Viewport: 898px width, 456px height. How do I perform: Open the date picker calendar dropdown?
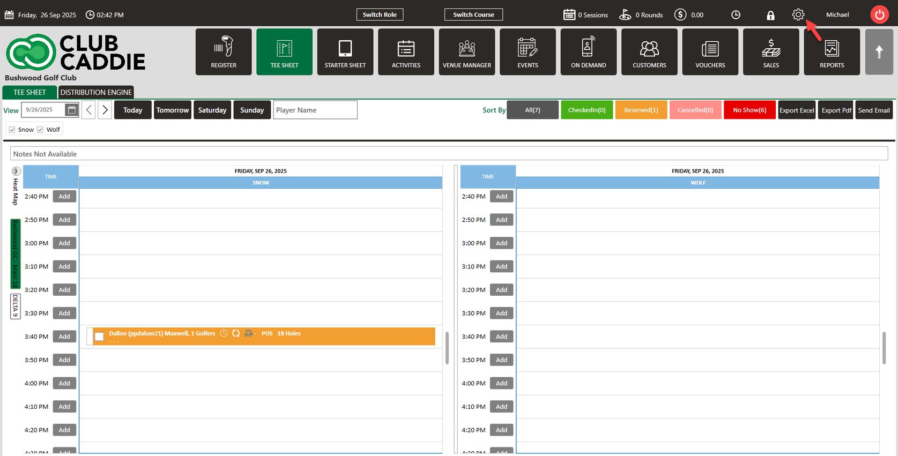(x=71, y=110)
